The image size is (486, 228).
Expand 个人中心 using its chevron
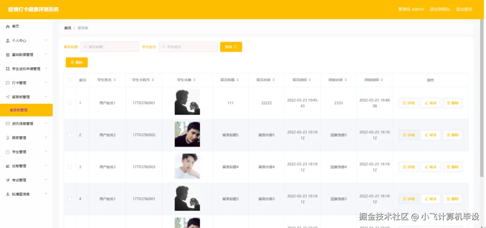coord(46,40)
